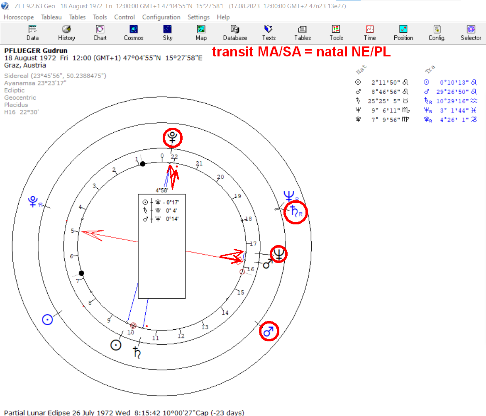Open the Help menu
This screenshot has height=416, width=486.
coord(223,17)
